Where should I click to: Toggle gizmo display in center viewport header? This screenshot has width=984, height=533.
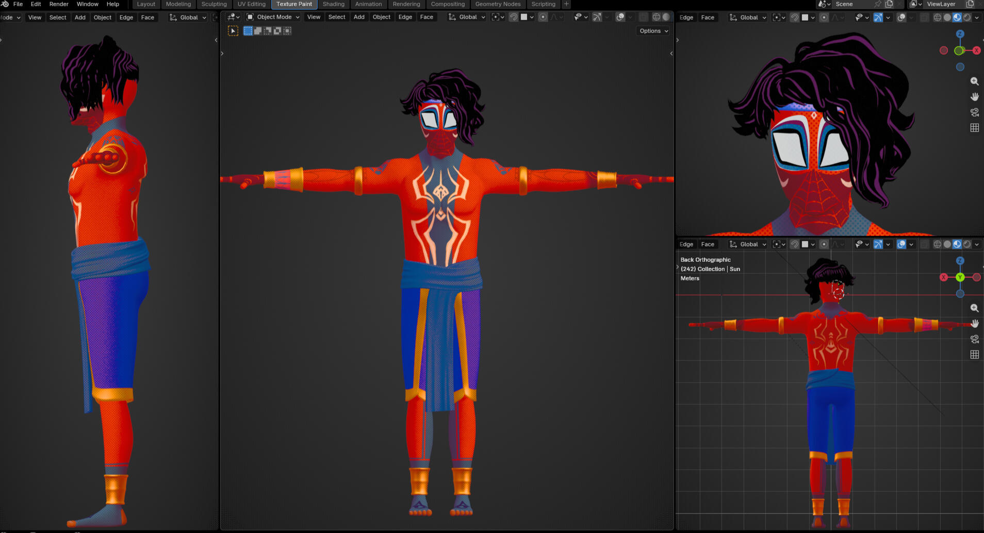coord(597,17)
